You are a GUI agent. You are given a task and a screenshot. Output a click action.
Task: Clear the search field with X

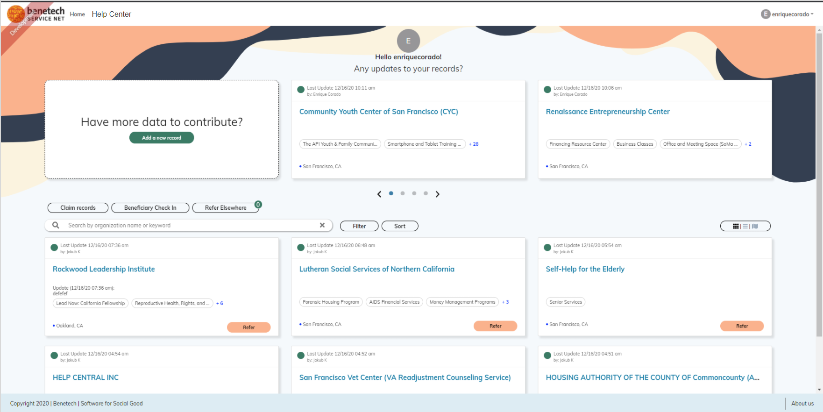322,225
